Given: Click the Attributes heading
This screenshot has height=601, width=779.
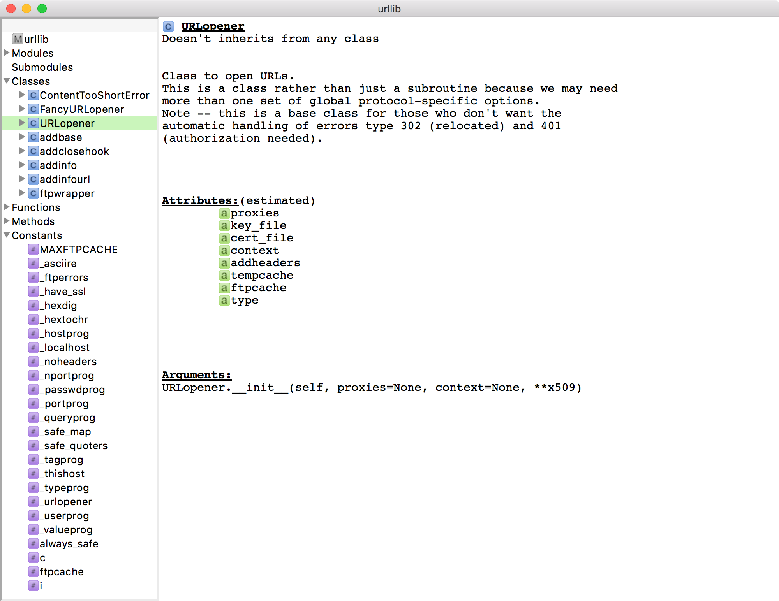Looking at the screenshot, I should (199, 200).
